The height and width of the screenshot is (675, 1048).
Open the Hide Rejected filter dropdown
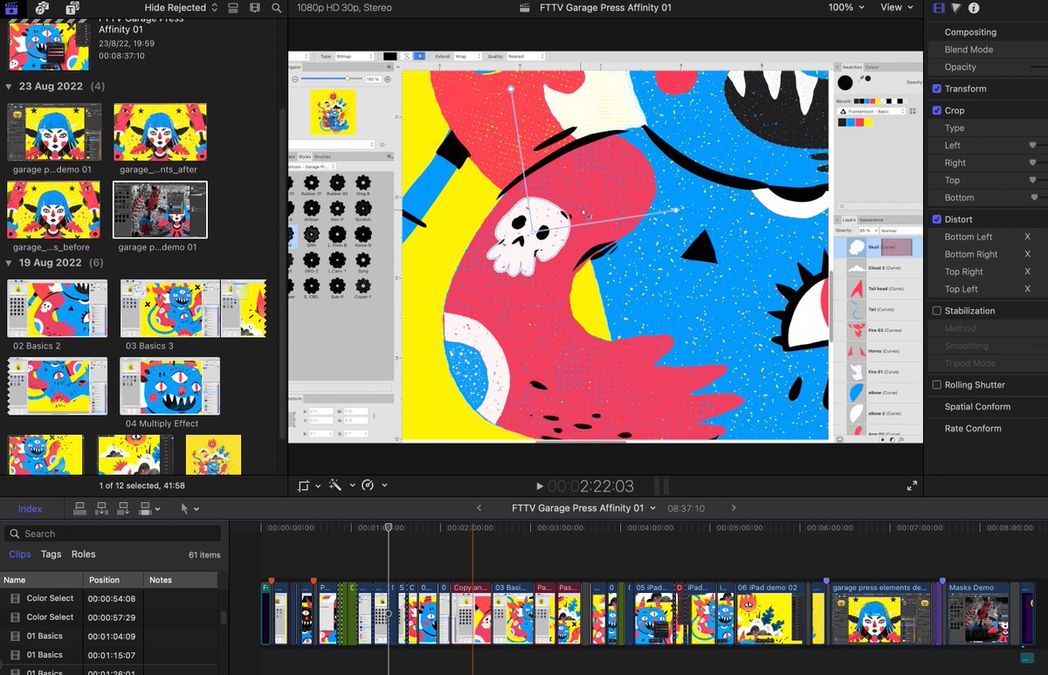(181, 7)
